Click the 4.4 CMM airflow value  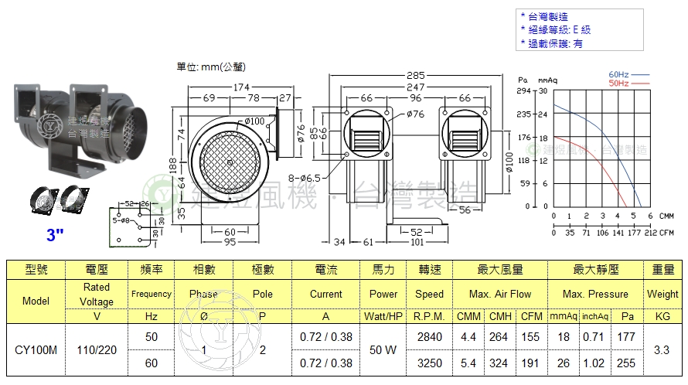tap(468, 337)
